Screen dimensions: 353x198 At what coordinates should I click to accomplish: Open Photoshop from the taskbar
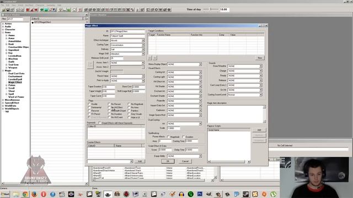(200, 194)
